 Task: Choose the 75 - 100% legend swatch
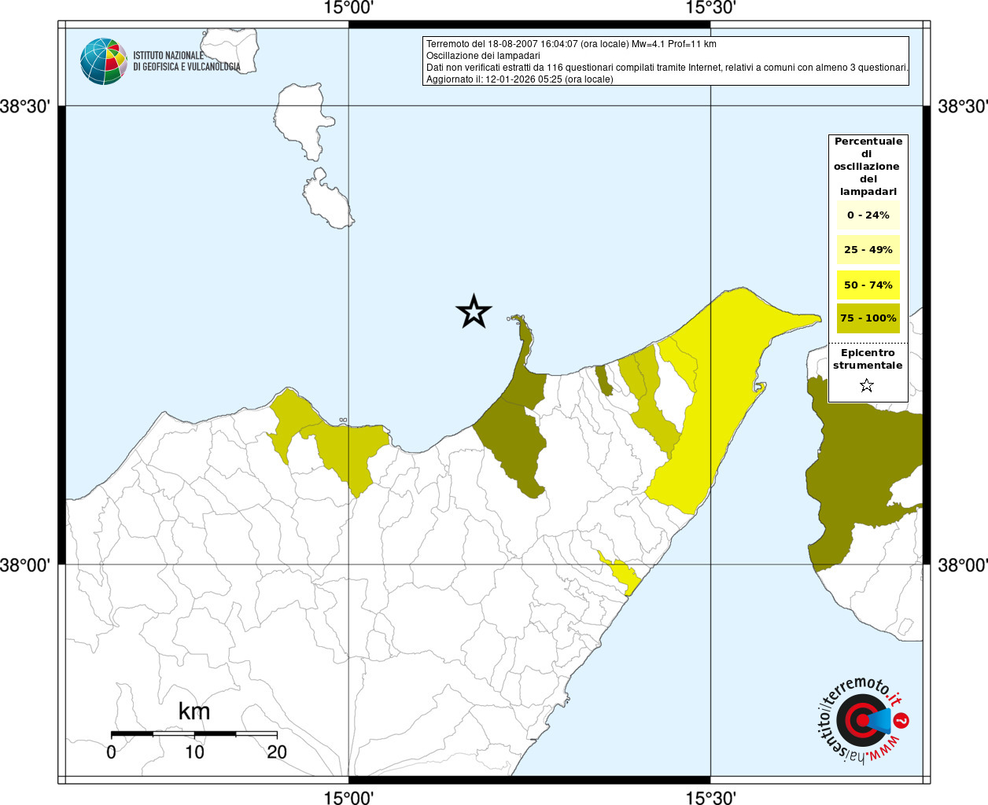point(868,318)
